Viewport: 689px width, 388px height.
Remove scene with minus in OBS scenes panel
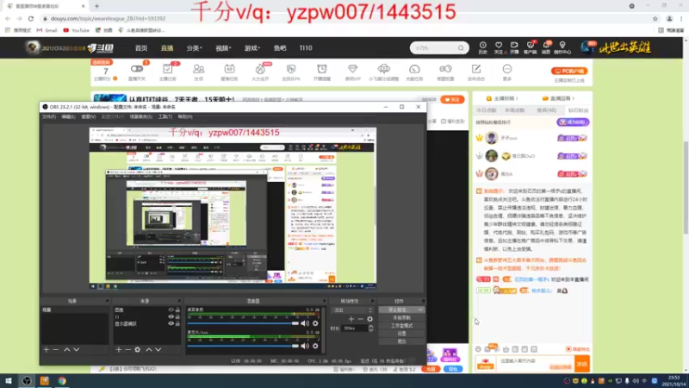coord(56,349)
